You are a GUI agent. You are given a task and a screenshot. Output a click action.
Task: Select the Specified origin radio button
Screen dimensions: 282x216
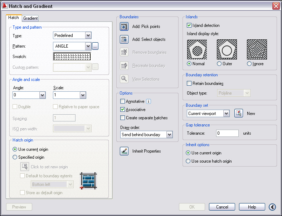pyautogui.click(x=15, y=157)
